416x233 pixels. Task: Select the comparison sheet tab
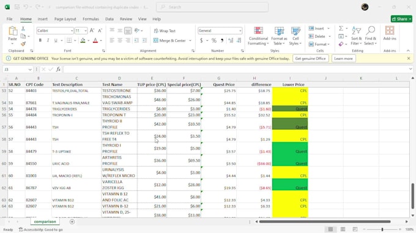click(x=45, y=221)
